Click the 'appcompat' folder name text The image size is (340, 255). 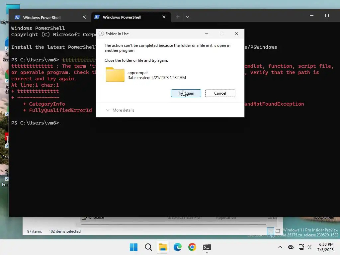click(137, 73)
